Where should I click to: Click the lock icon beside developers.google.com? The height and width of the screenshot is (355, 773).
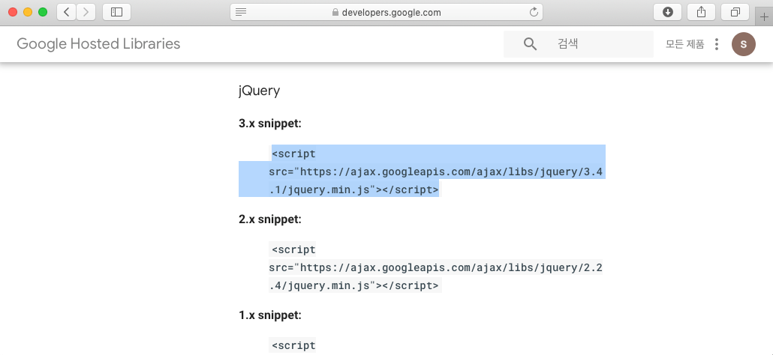click(x=335, y=12)
